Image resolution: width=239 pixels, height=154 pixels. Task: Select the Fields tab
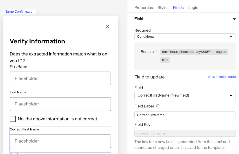coord(178,7)
